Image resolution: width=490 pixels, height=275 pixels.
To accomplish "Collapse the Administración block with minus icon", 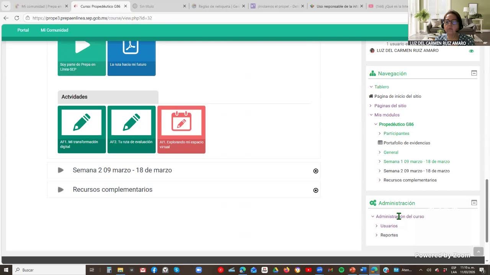I will (474, 203).
